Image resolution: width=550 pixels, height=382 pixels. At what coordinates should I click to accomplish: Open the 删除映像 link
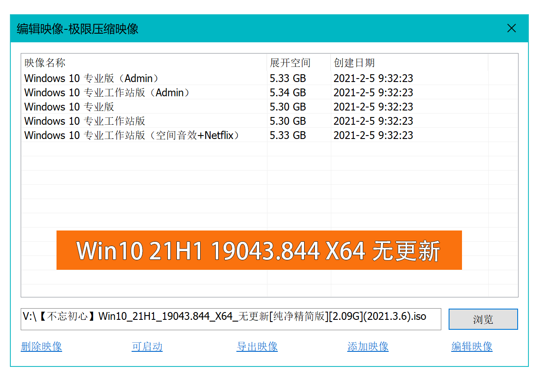[41, 347]
